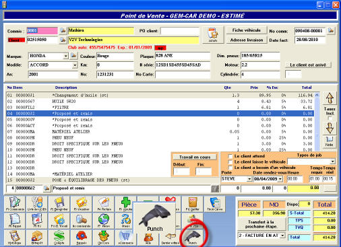Open the Types de job dropdown
Viewport: 341px width, 247px height.
[332, 162]
